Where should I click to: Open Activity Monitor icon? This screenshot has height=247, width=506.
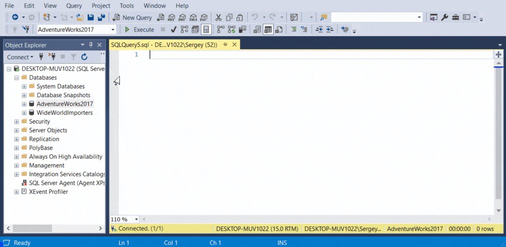[294, 17]
